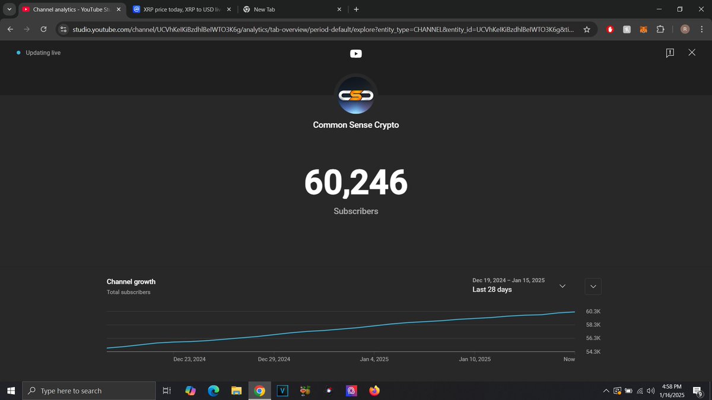This screenshot has height=400, width=712.
Task: Switch to the XRP price today tab
Action: [x=178, y=9]
